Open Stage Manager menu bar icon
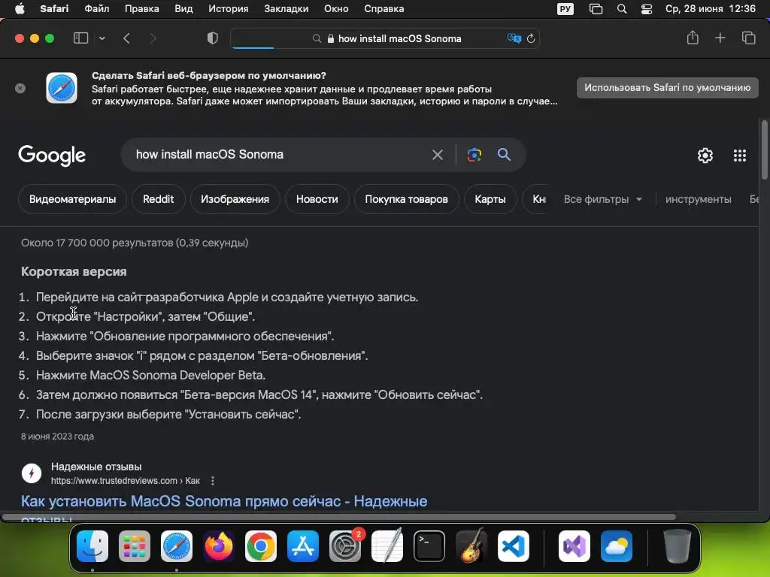This screenshot has height=577, width=770. pyautogui.click(x=596, y=9)
